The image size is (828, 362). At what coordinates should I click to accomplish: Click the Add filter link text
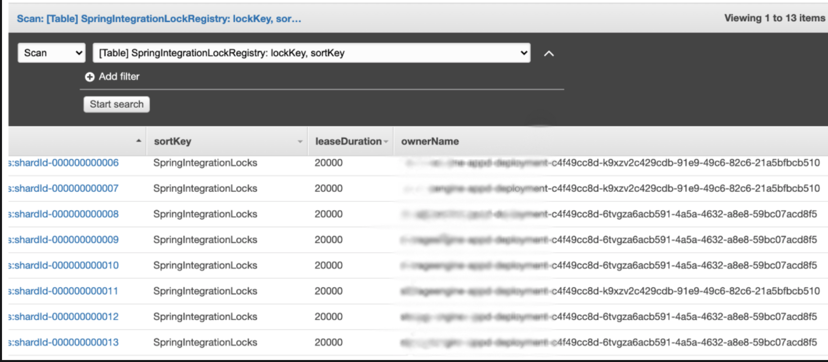(119, 77)
